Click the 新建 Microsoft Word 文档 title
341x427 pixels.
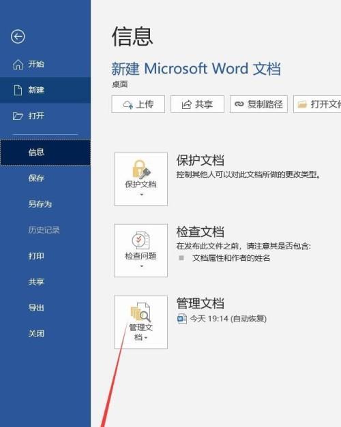pos(196,68)
